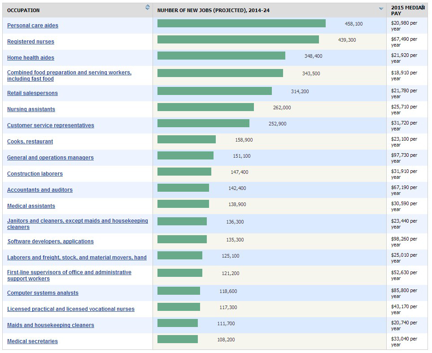
Task: Click the 117,300 jobs value
Action: [x=228, y=307]
